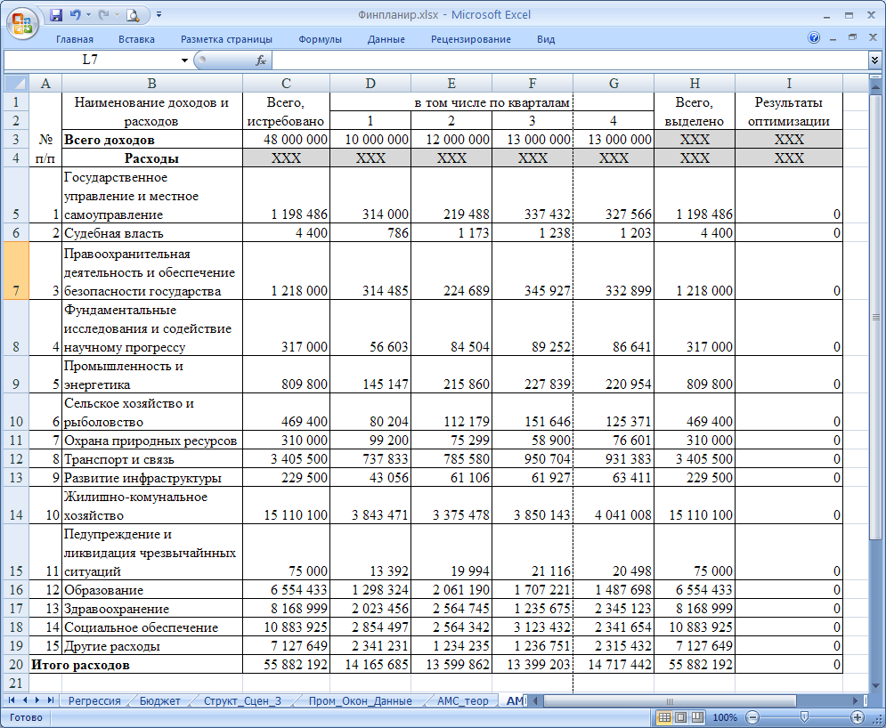
Task: Open the Данные ribbon tab
Action: (386, 39)
